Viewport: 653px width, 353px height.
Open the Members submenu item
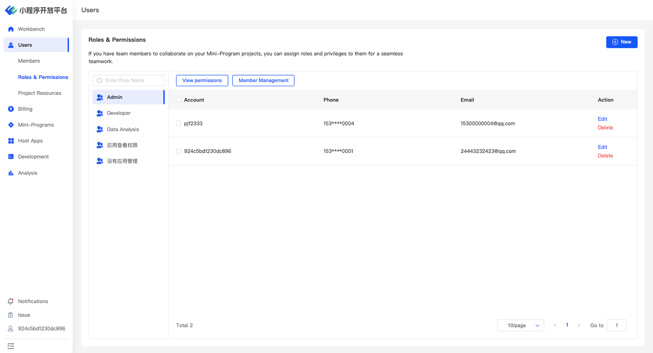coord(29,61)
